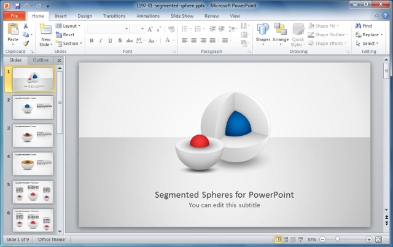Select slide 5 thumbnail
The image size is (393, 247).
click(33, 192)
